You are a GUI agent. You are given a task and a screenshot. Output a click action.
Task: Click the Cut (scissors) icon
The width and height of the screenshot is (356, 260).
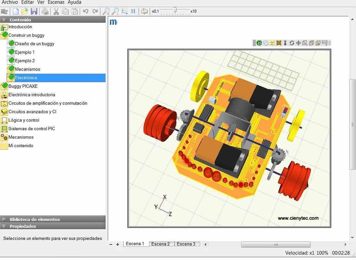click(x=56, y=11)
